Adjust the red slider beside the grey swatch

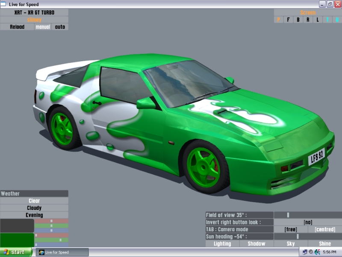(51, 221)
